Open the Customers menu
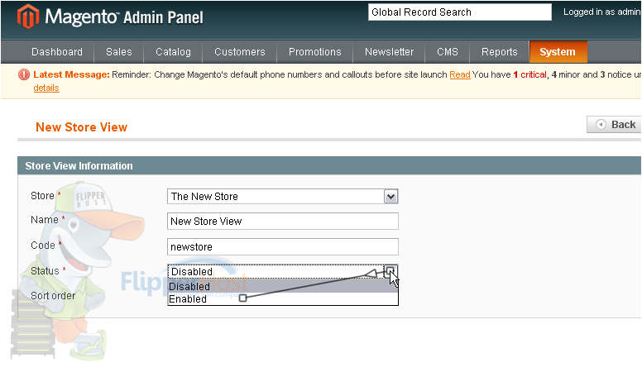Image resolution: width=642 pixels, height=372 pixels. [x=240, y=52]
